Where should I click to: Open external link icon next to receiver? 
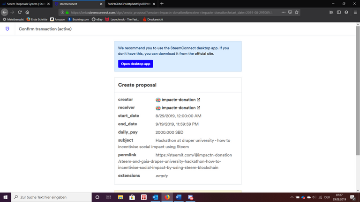(199, 108)
